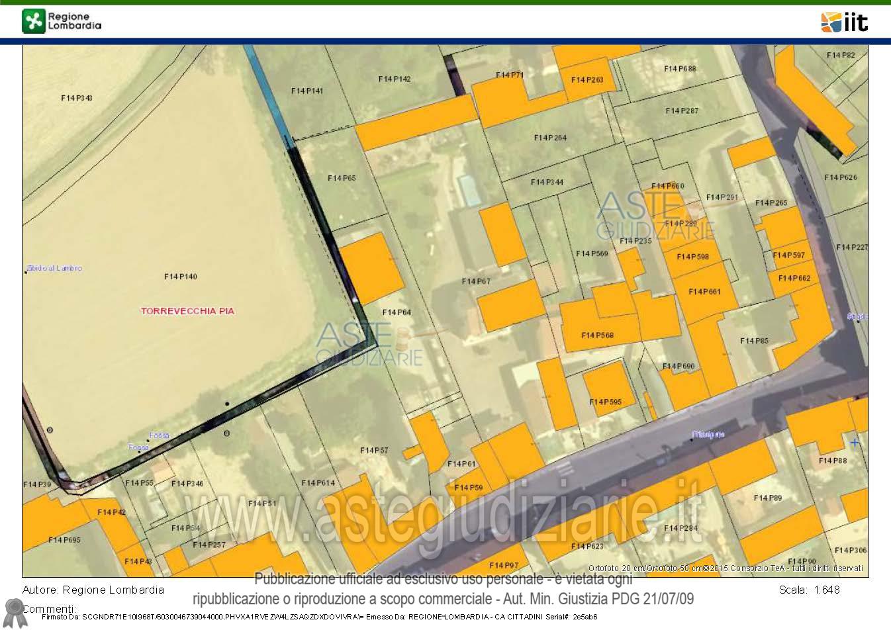Click the Ortofoto Consorzio TeA copyright text
The width and height of the screenshot is (891, 630).
[x=726, y=568]
